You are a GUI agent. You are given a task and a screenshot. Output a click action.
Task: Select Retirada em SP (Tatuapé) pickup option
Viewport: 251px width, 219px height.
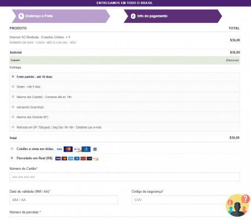[13, 127]
